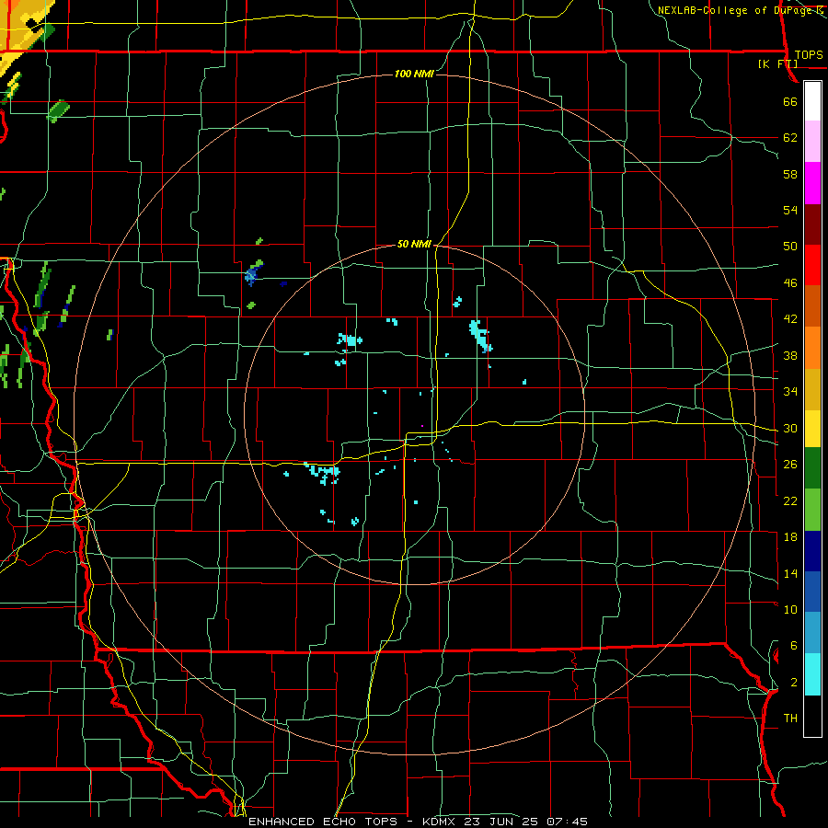Screen dimensions: 828x828
Task: Click the '42' legend value
Action: click(790, 319)
